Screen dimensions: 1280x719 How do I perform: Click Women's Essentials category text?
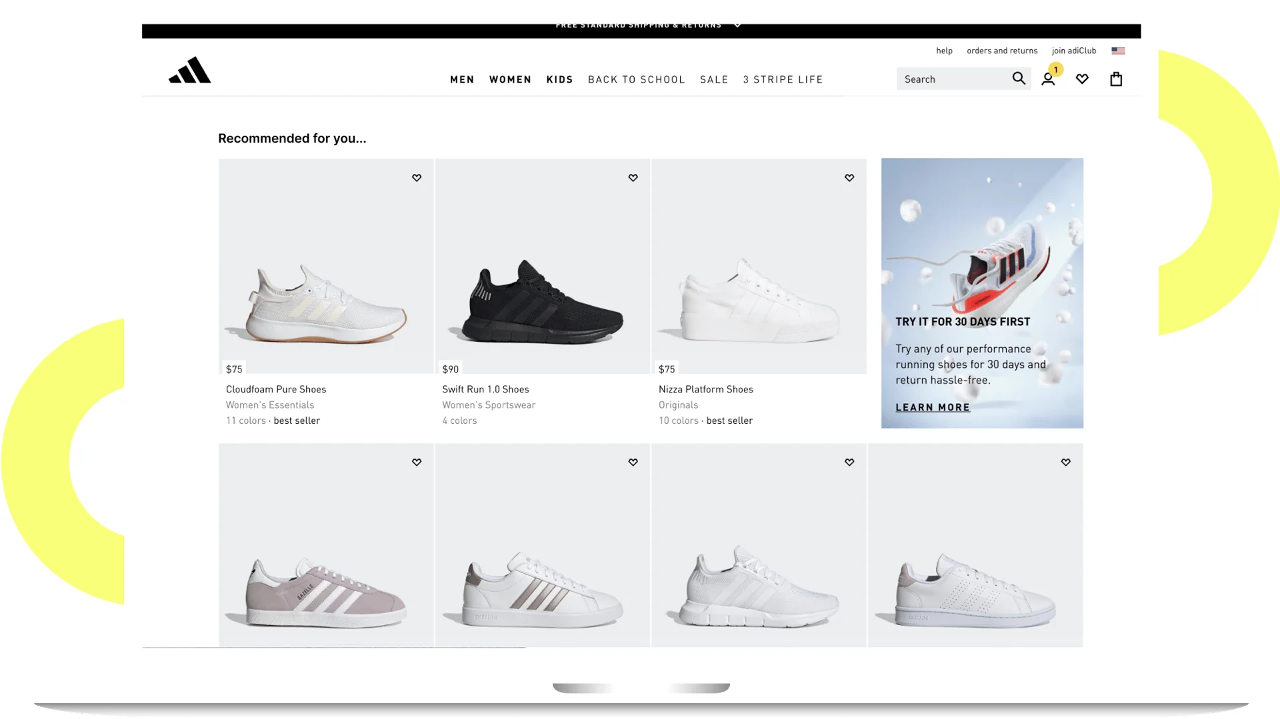(269, 404)
